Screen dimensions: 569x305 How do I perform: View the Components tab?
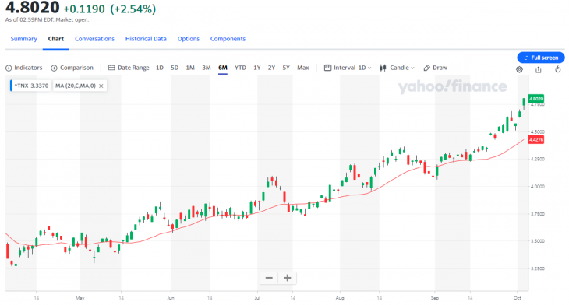[228, 39]
